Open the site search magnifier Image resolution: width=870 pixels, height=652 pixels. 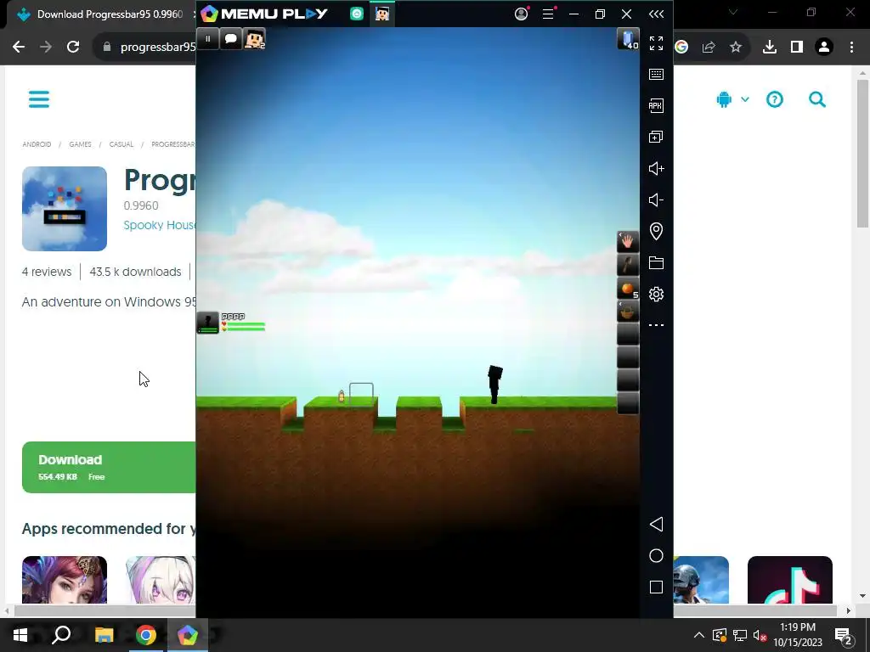tap(816, 100)
